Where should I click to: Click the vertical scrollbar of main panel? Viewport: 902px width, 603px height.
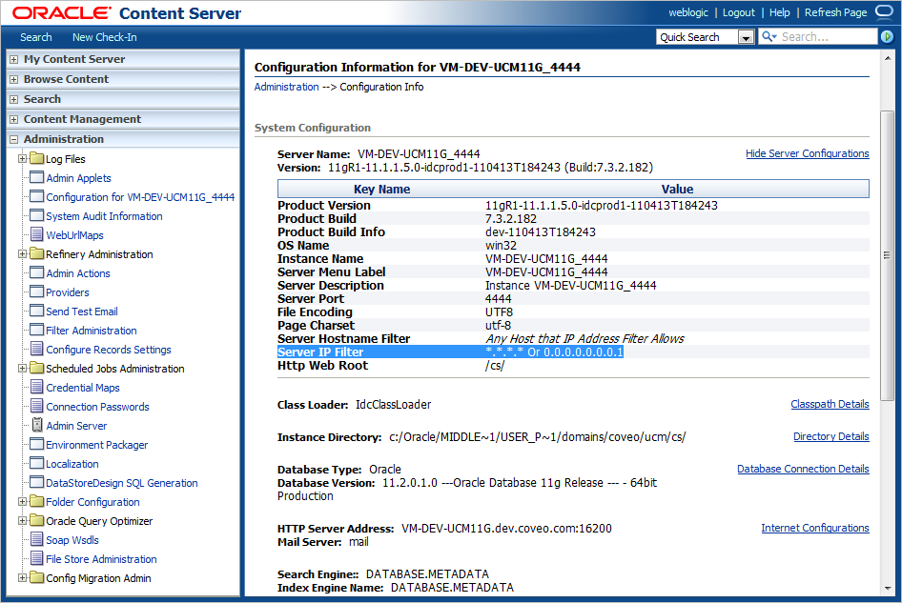pyautogui.click(x=887, y=257)
